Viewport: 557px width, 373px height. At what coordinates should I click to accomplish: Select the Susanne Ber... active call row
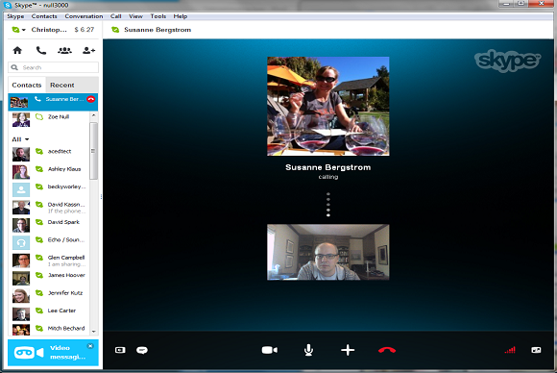[53, 102]
